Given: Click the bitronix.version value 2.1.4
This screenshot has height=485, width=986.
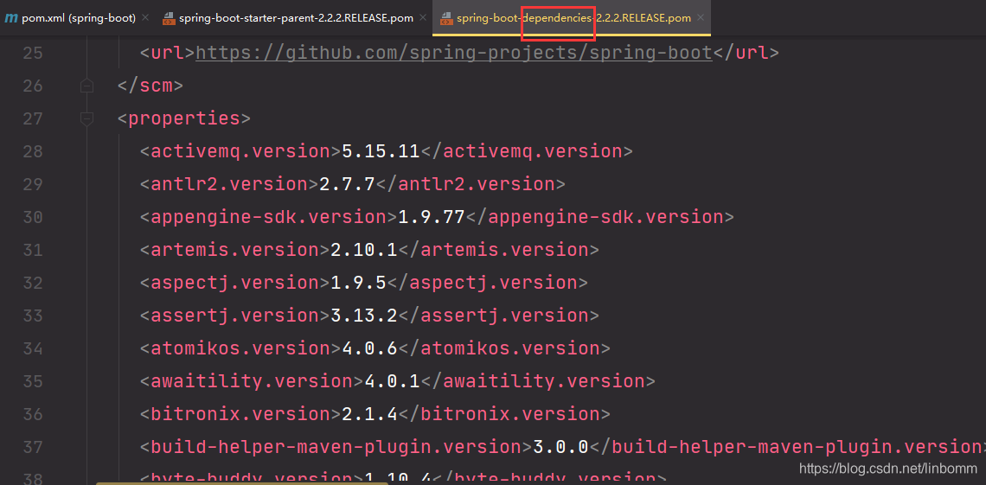Looking at the screenshot, I should click(369, 414).
